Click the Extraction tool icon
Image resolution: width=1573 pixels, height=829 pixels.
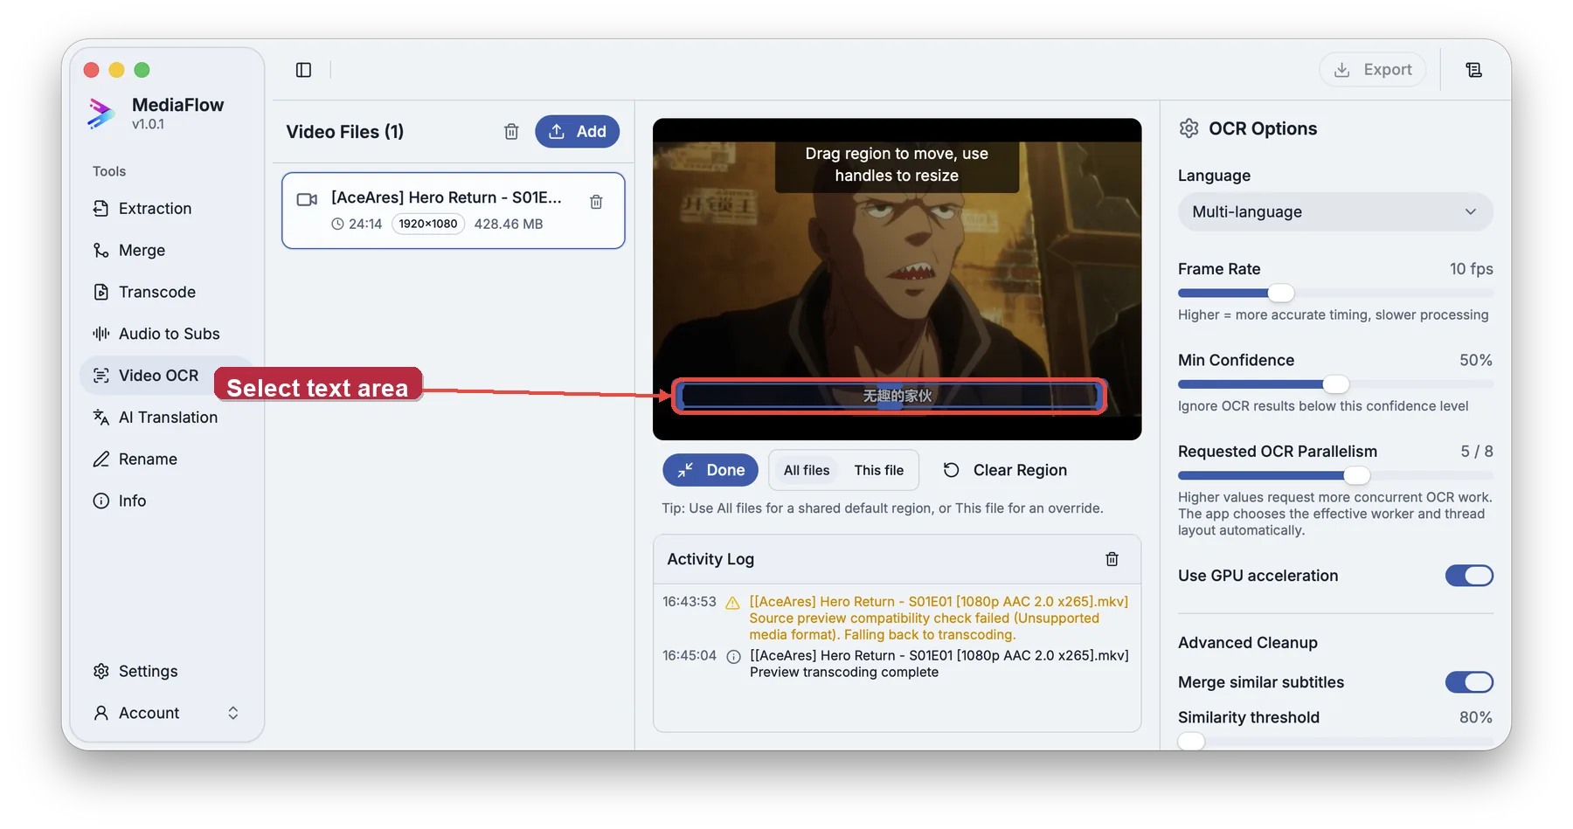pyautogui.click(x=101, y=208)
